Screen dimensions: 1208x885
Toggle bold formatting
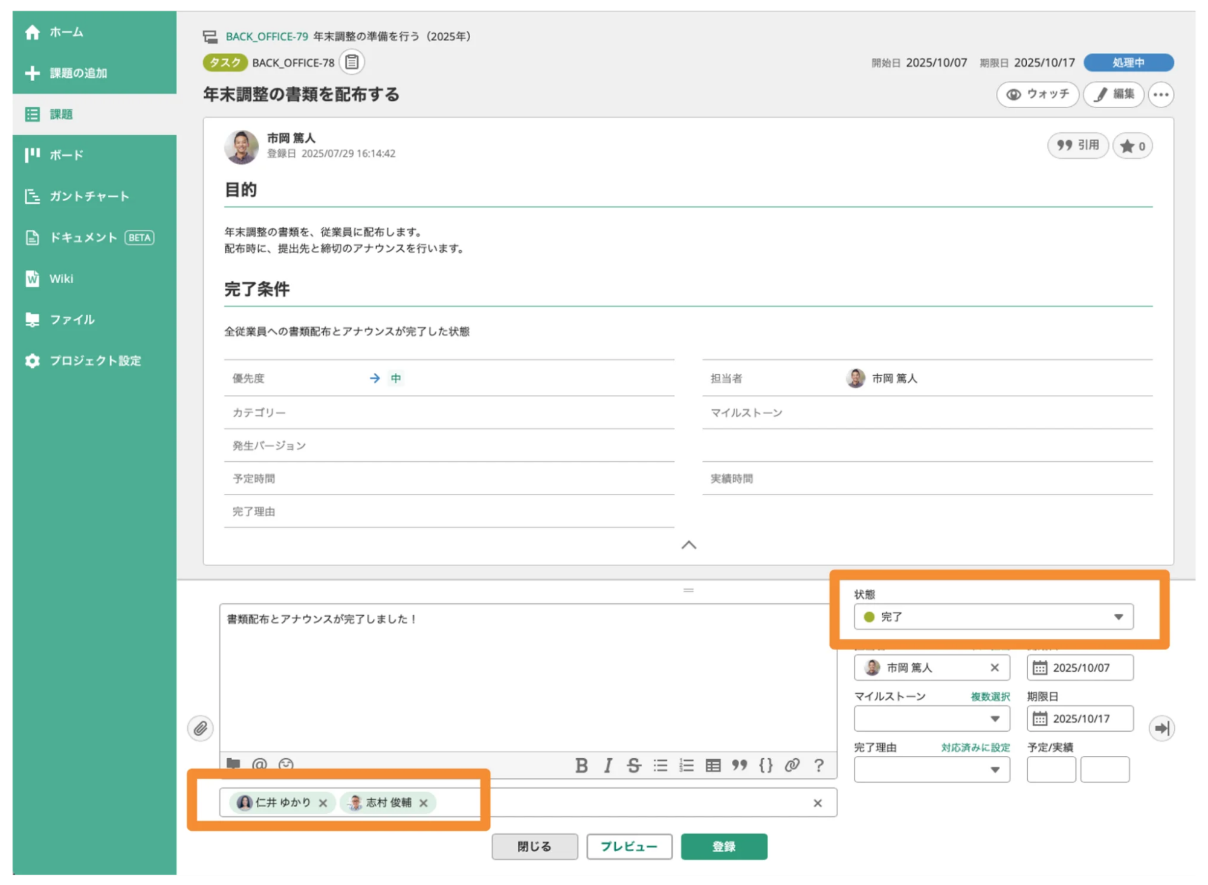(x=581, y=765)
